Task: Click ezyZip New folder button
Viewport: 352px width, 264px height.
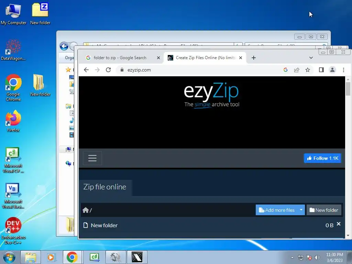Action: (x=324, y=210)
